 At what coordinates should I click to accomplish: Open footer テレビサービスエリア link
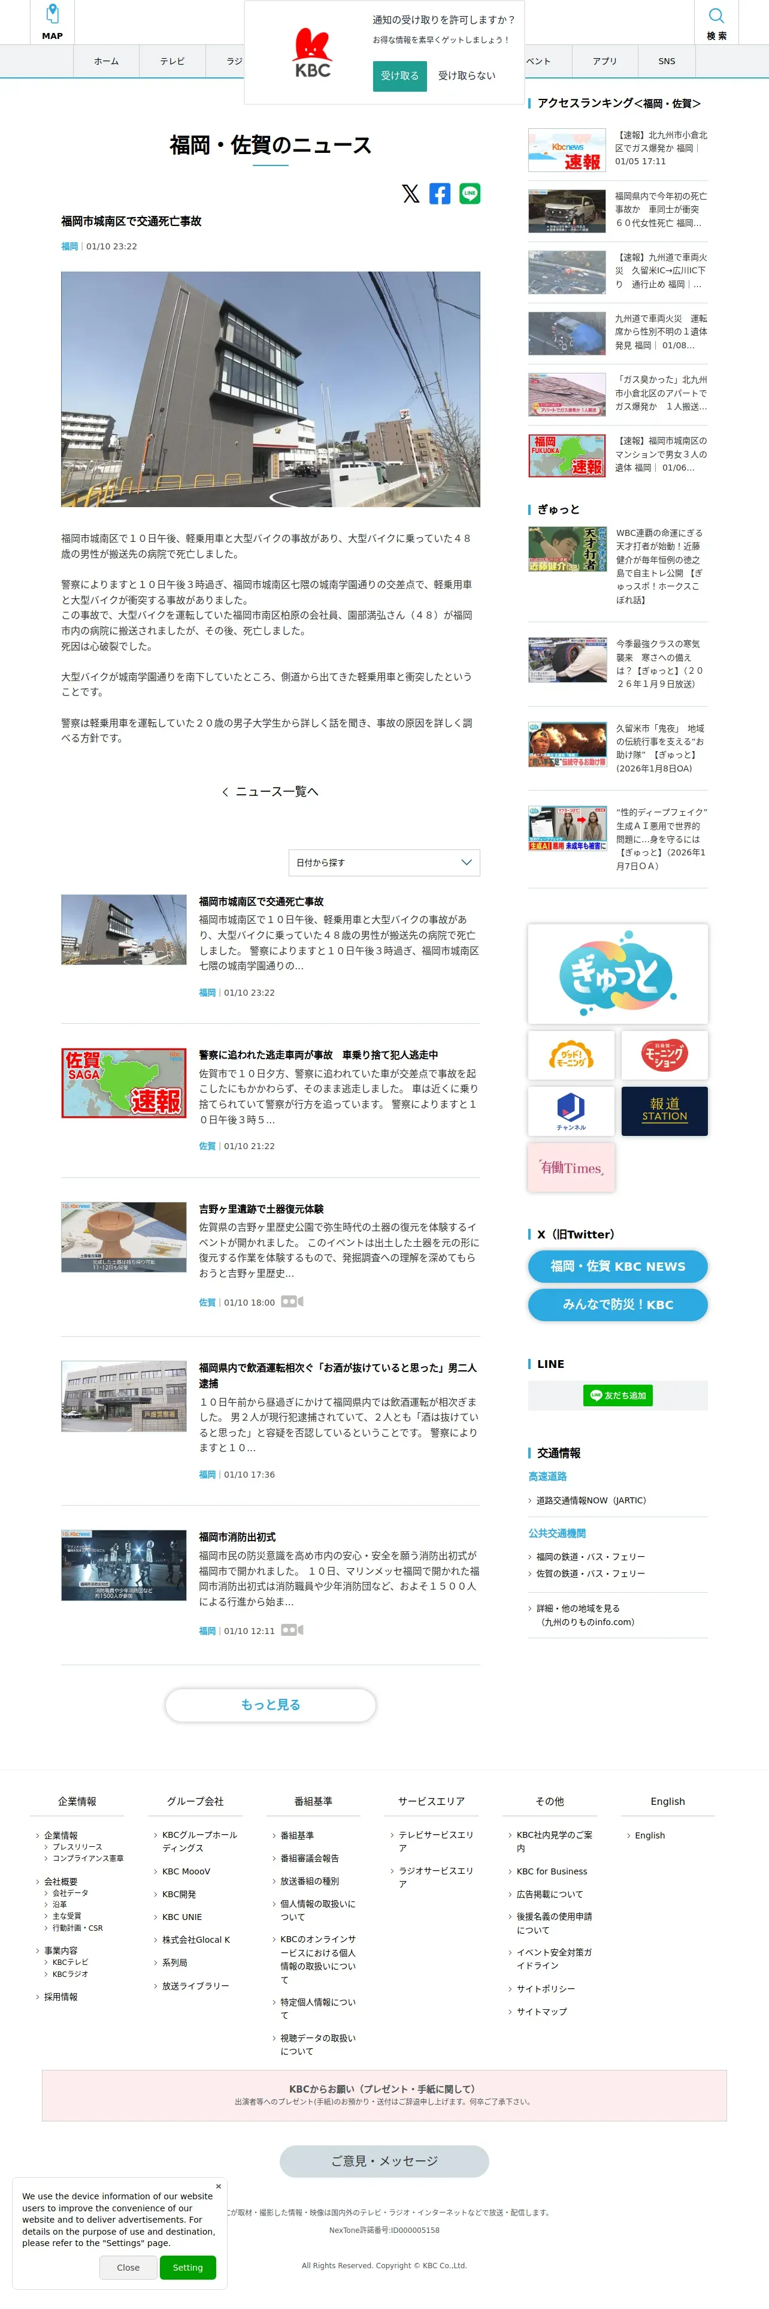(436, 1841)
